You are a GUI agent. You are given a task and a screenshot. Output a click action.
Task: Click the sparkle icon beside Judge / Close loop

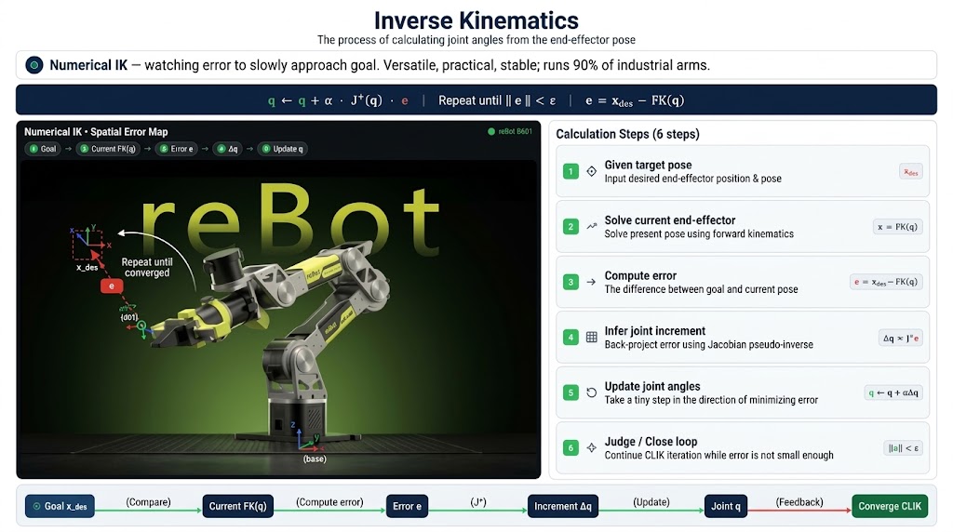pyautogui.click(x=591, y=447)
